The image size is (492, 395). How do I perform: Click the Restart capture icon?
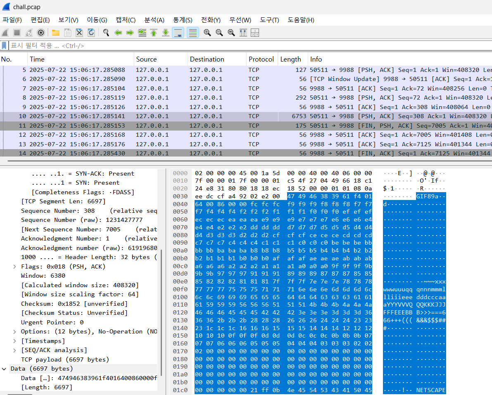tap(29, 33)
